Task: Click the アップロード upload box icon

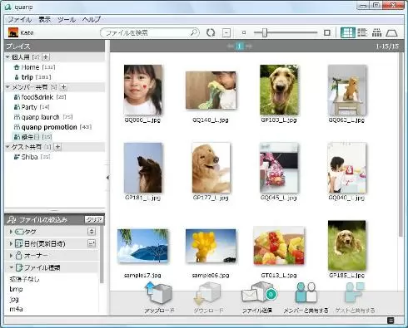Action: (158, 293)
